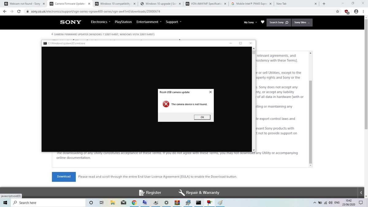Image resolution: width=368 pixels, height=207 pixels.
Task: Click the heart favourites icon in Sony header
Action: pos(263,22)
